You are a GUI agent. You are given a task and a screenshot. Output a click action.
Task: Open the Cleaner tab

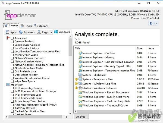click(11, 26)
